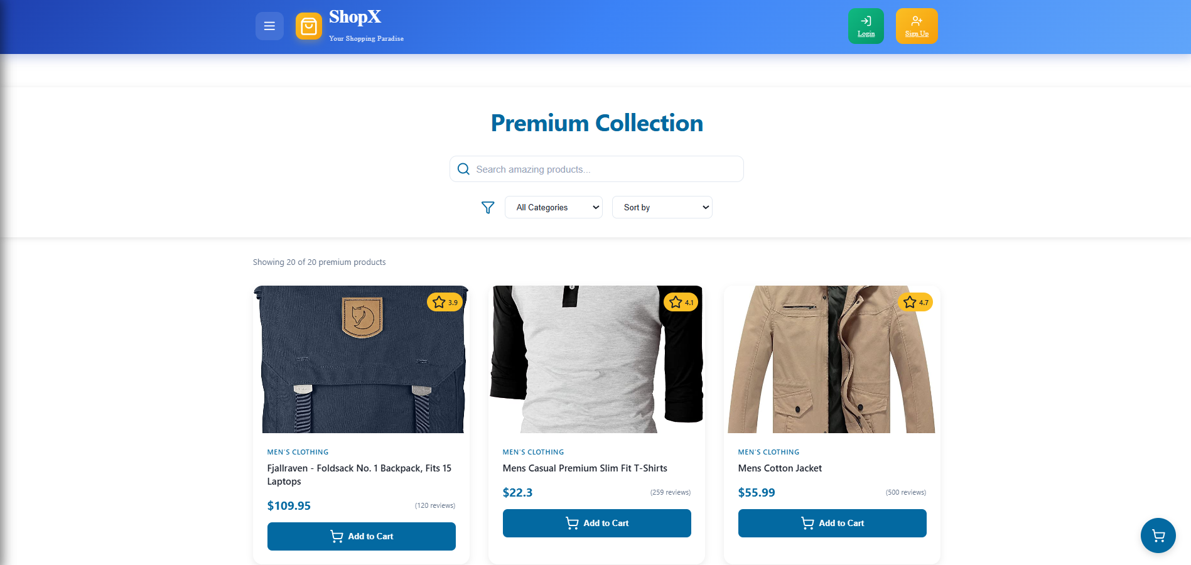This screenshot has width=1191, height=565.
Task: Click the Login button
Action: pos(866,26)
